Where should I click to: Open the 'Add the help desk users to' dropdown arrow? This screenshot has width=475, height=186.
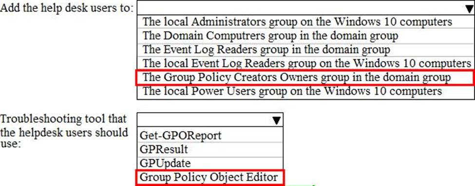point(469,9)
